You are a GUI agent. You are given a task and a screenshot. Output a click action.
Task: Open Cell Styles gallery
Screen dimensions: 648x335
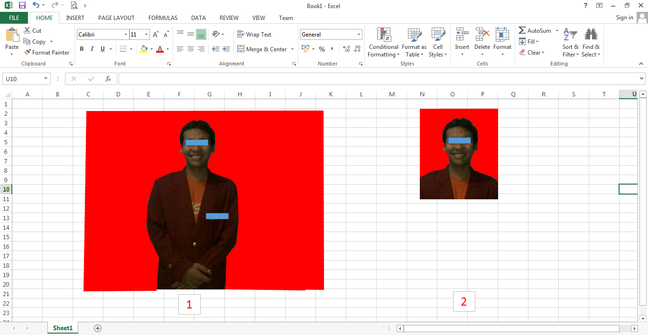click(x=438, y=43)
